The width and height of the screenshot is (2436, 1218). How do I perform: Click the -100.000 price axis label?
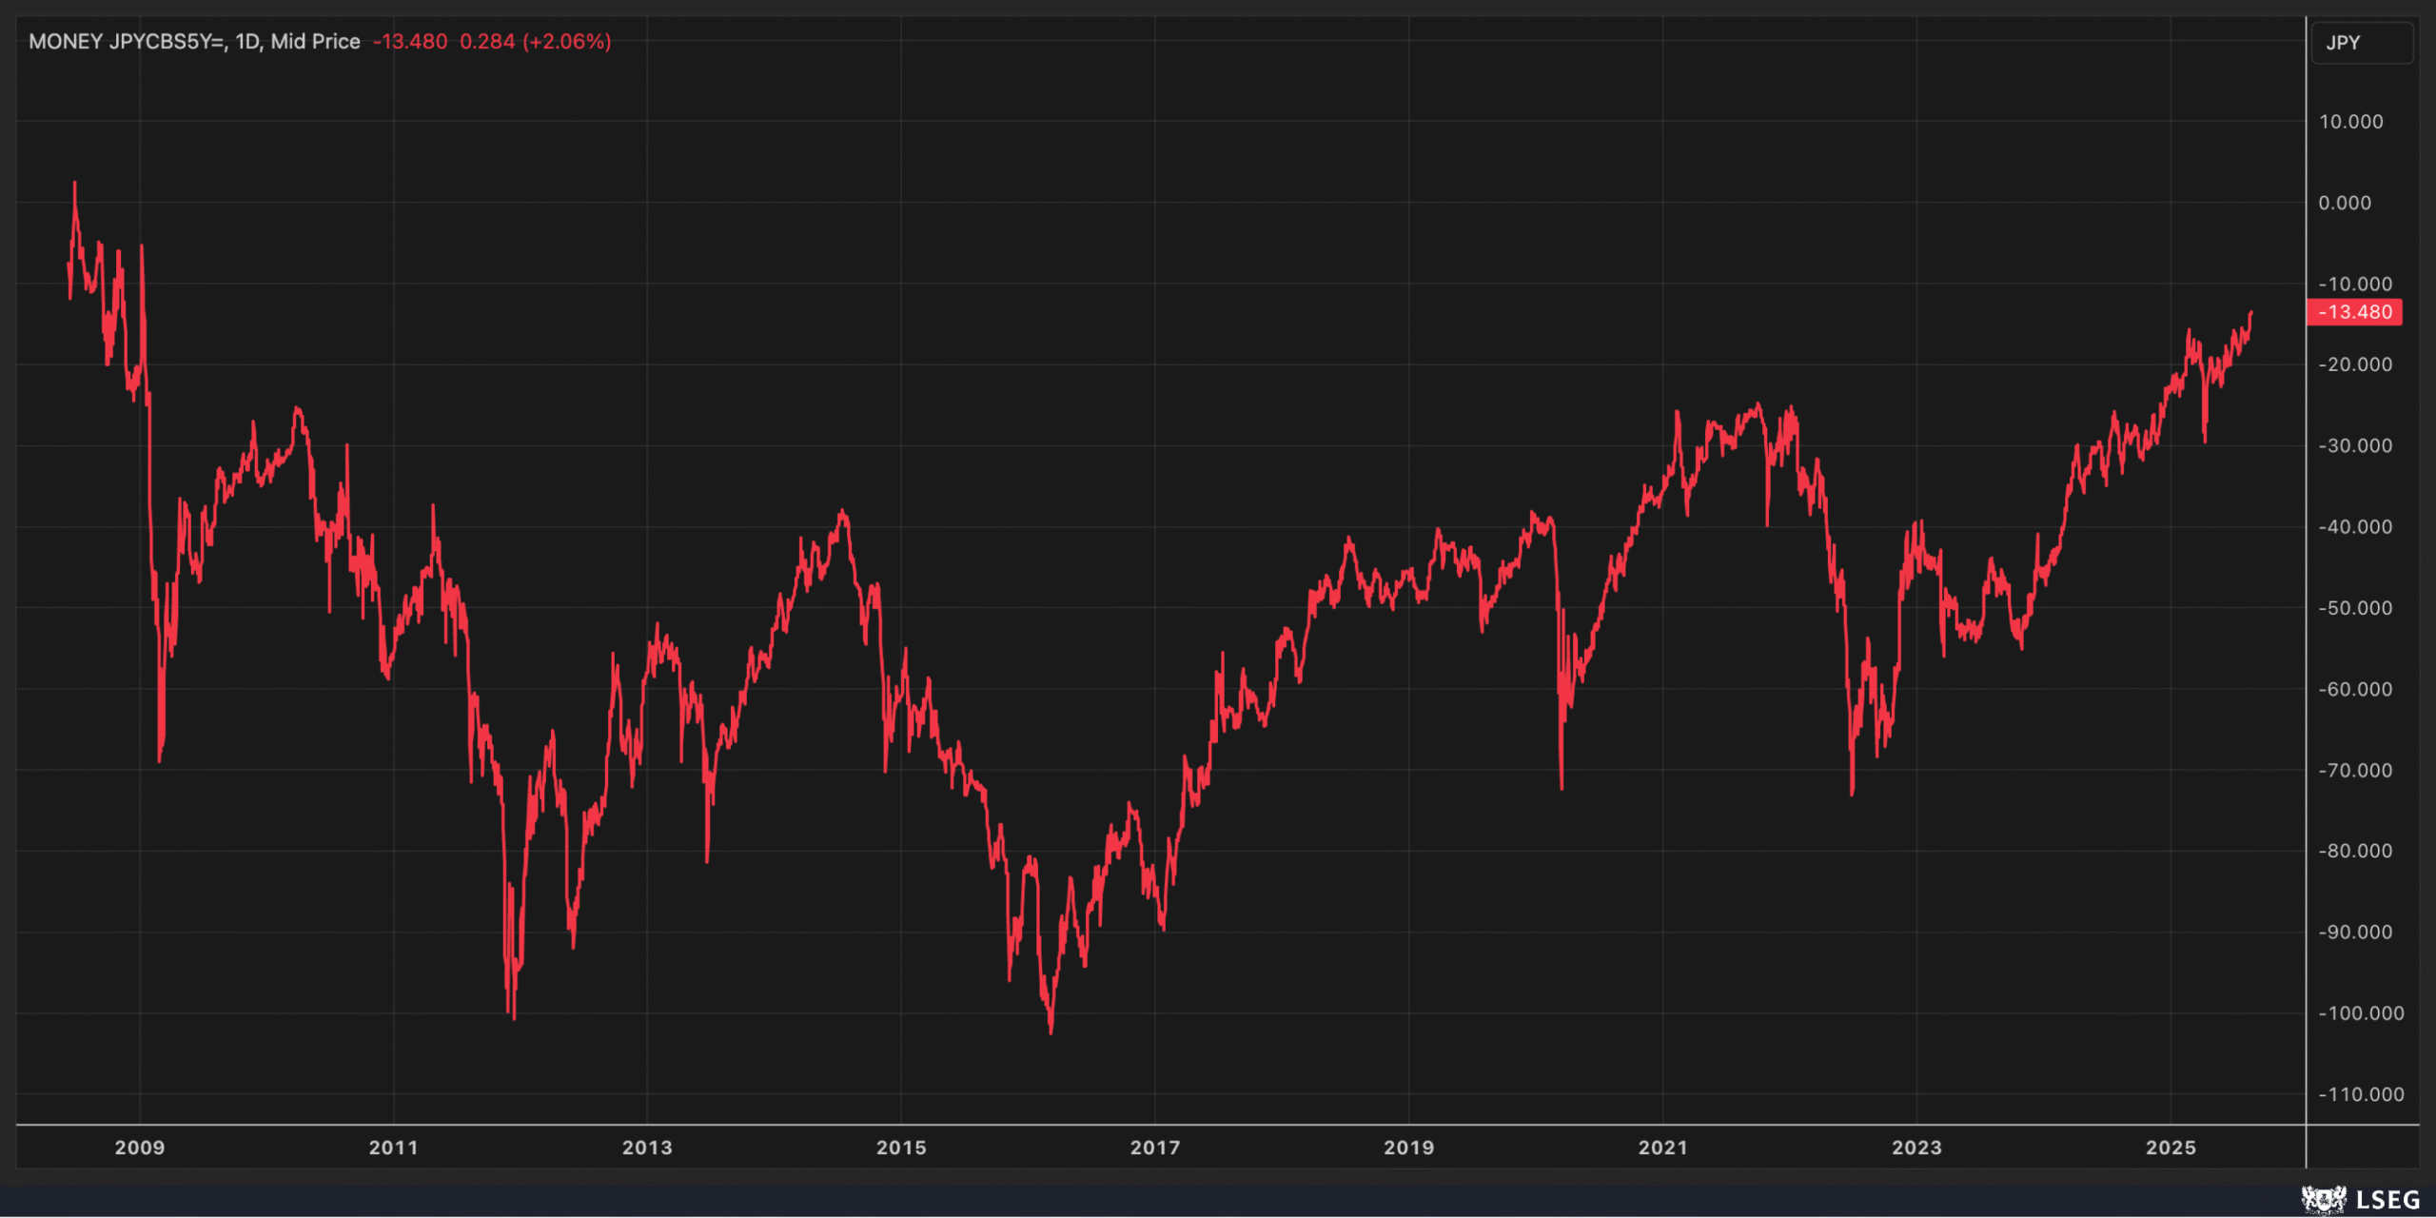2361,1013
